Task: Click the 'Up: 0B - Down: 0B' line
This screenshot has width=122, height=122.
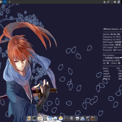Action: (112, 63)
